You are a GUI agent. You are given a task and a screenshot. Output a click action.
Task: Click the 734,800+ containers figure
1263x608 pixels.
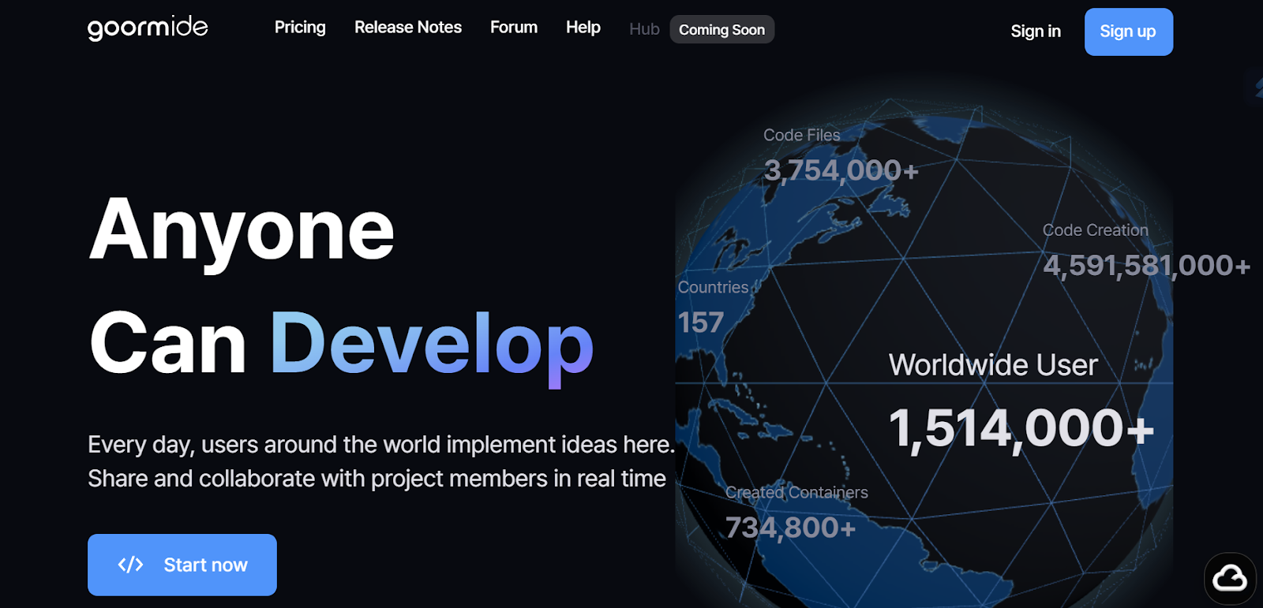(791, 528)
